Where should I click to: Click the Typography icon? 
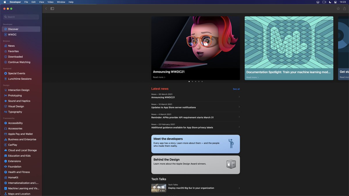6,112
